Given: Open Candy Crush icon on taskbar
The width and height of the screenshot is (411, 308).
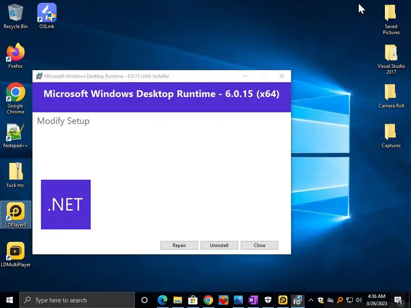Looking at the screenshot, I should point(223,300).
